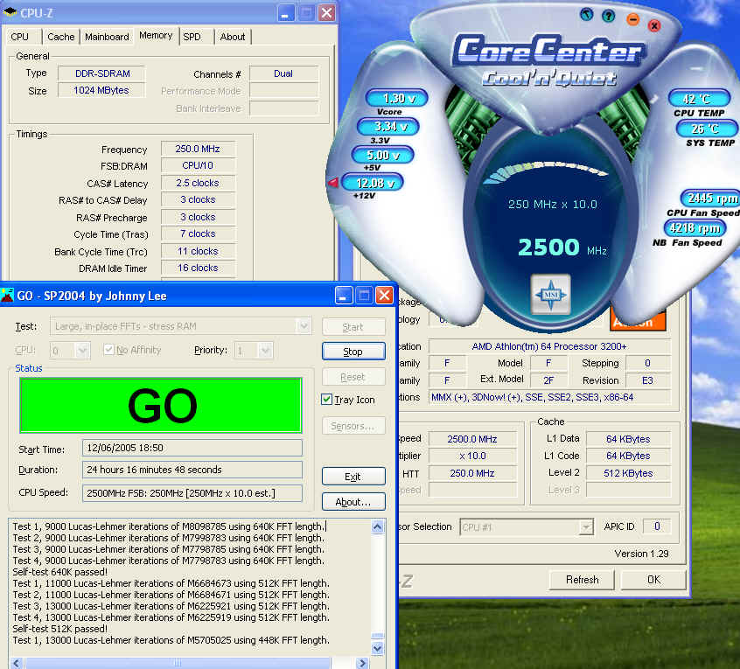Toggle the Tray Icon checkbox
The width and height of the screenshot is (740, 669).
pos(326,400)
